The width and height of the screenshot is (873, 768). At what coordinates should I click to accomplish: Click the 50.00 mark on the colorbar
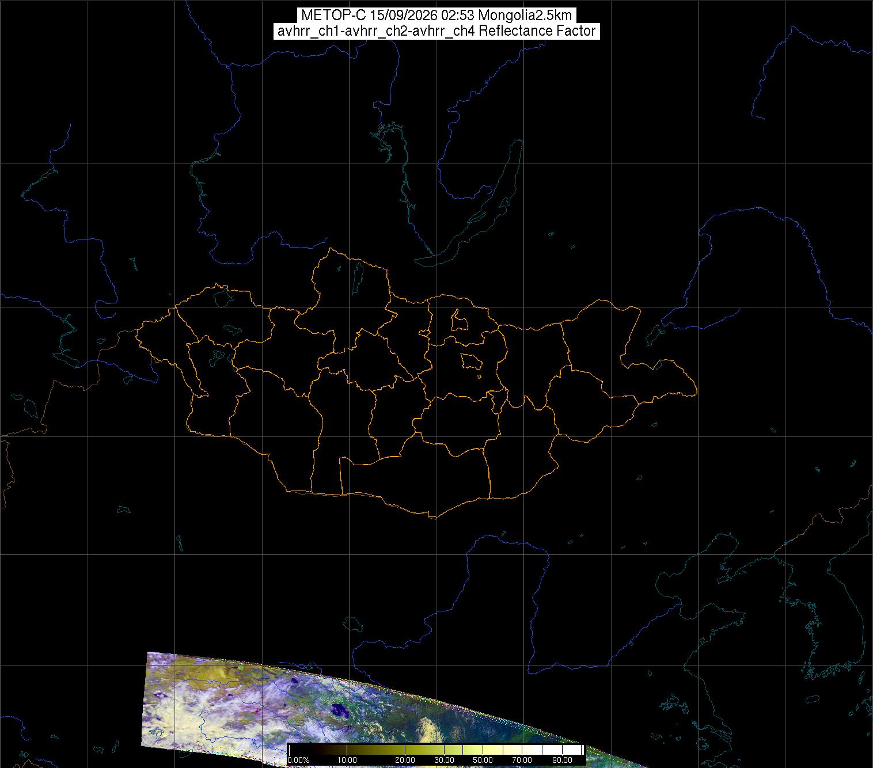point(483,760)
